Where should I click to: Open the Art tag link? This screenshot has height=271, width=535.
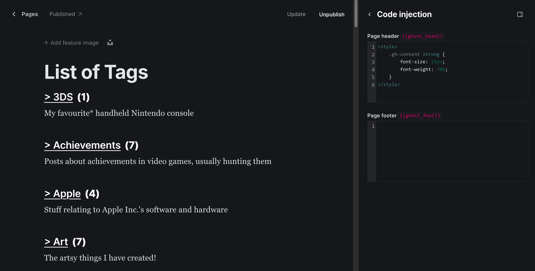click(56, 242)
